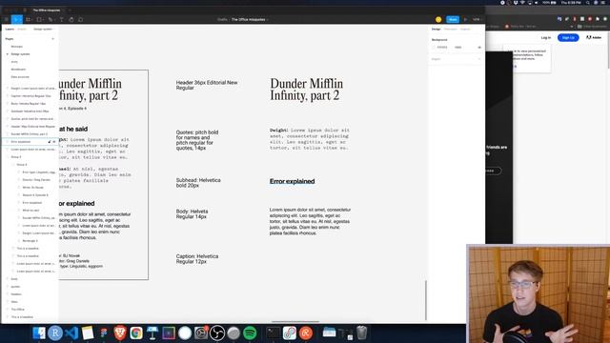
Task: Switch to the Prototype tab
Action: [x=451, y=30]
